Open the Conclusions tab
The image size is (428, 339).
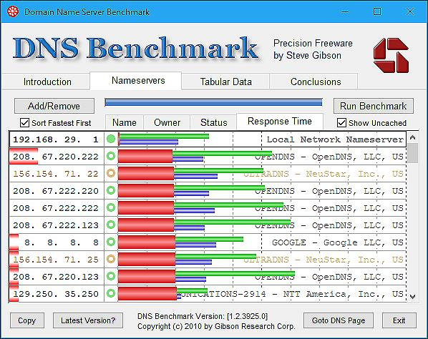(316, 82)
